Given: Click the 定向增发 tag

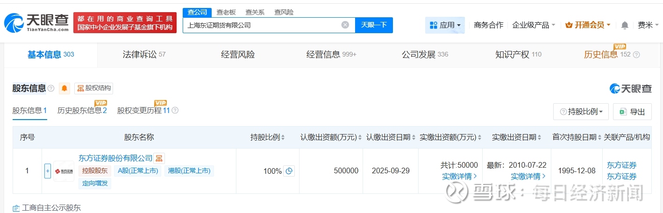Looking at the screenshot, I should (x=95, y=183).
